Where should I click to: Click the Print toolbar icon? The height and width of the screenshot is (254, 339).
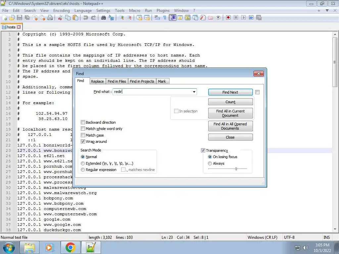tap(50, 18)
